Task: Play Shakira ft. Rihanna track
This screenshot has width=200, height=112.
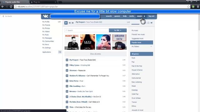Action: pos(67,76)
